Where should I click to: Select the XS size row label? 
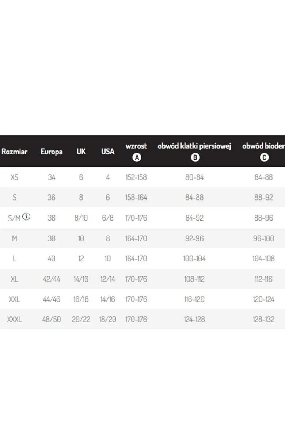click(15, 177)
